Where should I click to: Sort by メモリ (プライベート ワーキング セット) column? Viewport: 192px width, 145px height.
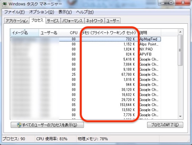(109, 33)
